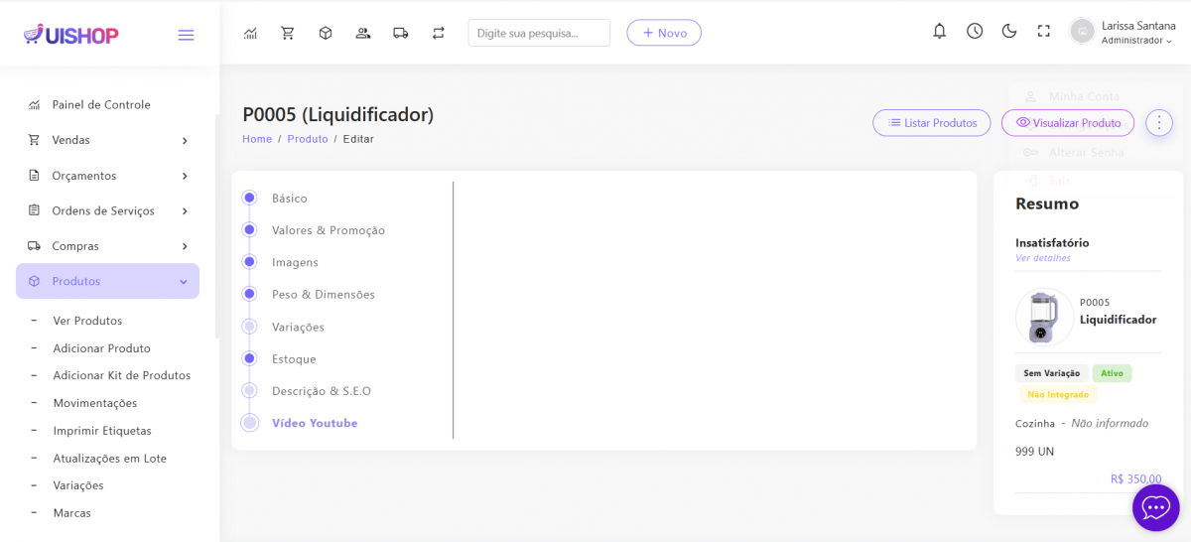Toggle fullscreen mode icon
This screenshot has width=1191, height=542.
(1043, 32)
